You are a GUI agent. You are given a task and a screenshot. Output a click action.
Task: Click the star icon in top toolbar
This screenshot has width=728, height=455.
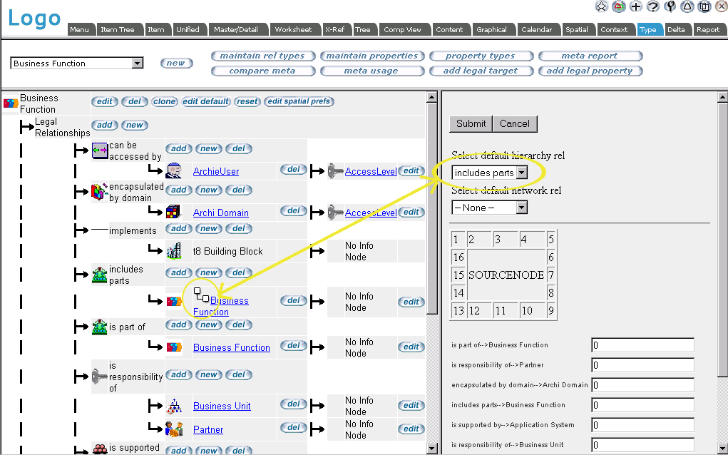point(602,6)
